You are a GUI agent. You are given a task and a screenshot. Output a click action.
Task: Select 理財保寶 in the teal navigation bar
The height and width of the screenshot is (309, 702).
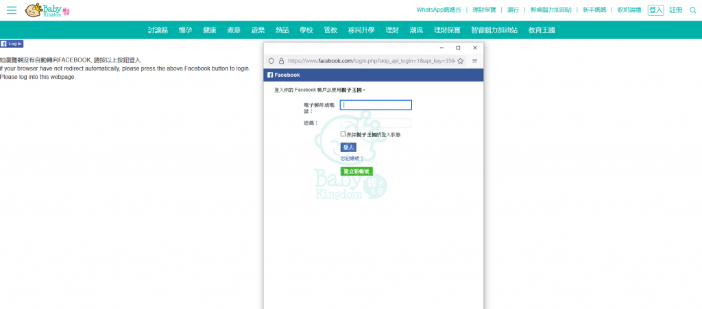pyautogui.click(x=447, y=30)
